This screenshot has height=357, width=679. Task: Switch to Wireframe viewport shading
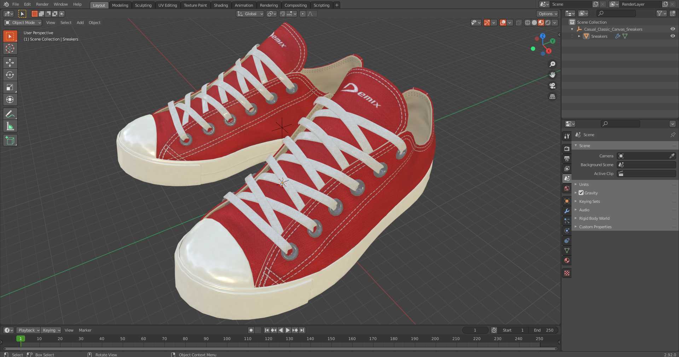[527, 23]
